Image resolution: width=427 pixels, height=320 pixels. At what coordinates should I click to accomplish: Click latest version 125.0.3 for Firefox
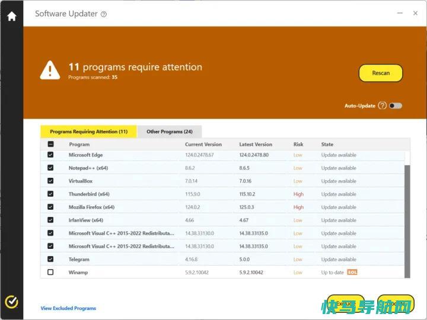point(247,207)
